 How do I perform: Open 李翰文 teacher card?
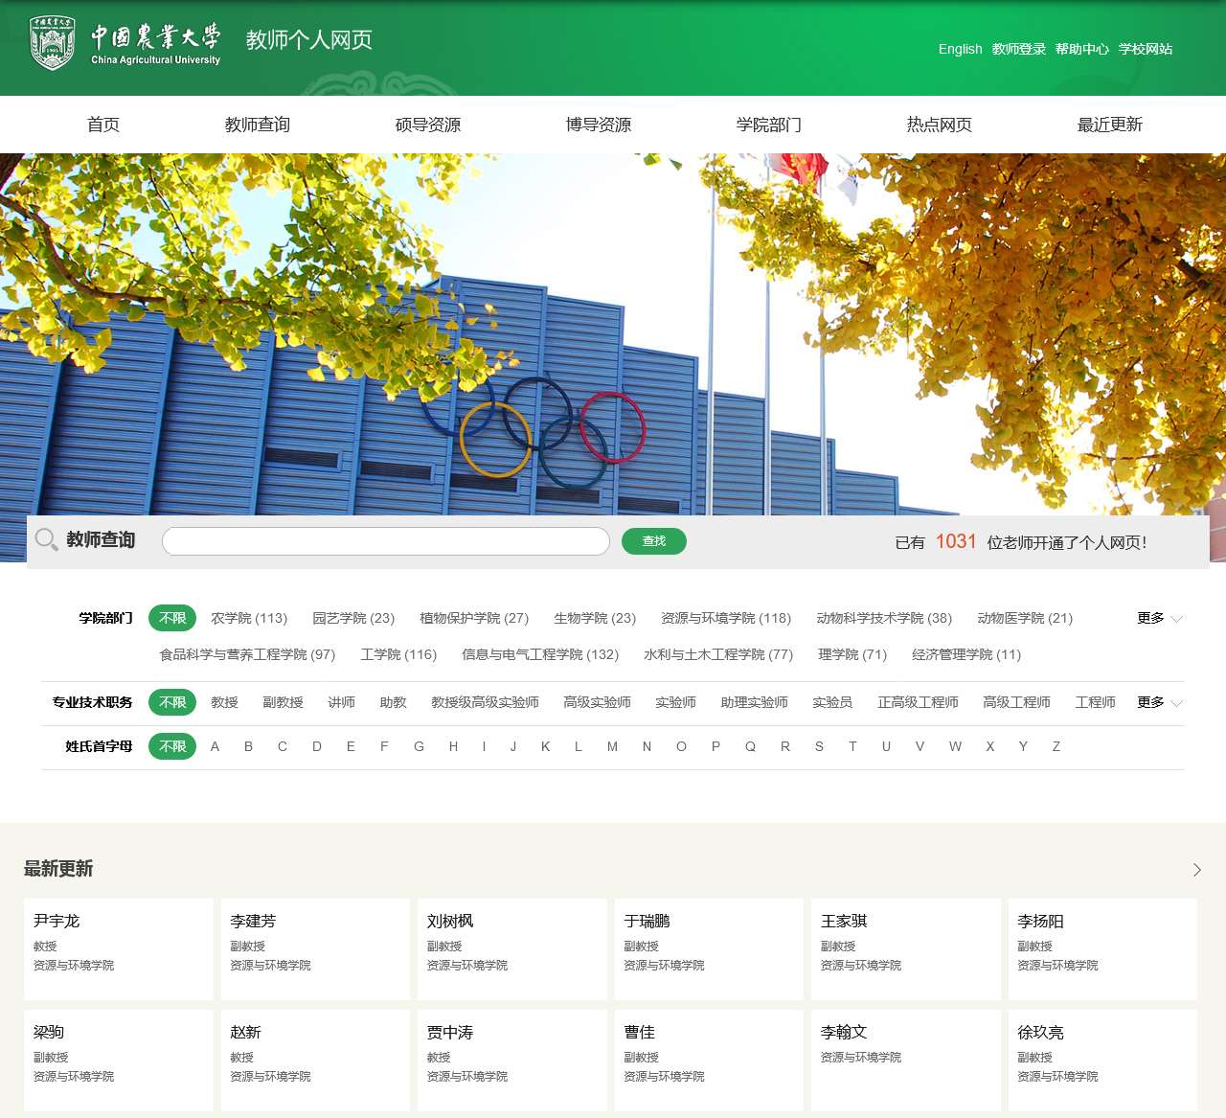(906, 1061)
